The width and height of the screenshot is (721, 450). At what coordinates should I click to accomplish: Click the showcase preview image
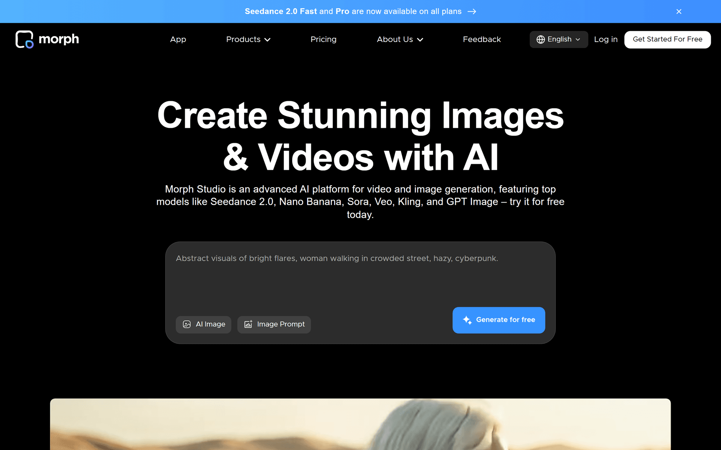coord(360,424)
